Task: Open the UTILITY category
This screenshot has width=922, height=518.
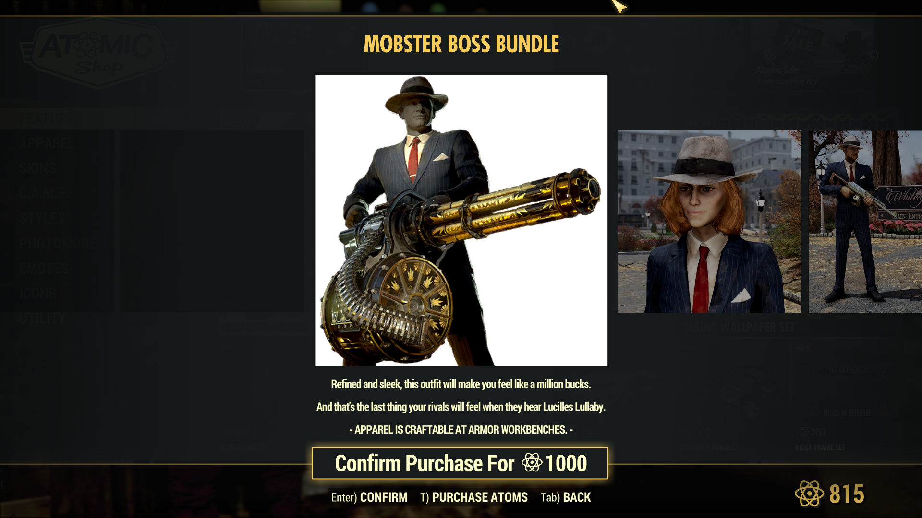Action: (x=42, y=318)
